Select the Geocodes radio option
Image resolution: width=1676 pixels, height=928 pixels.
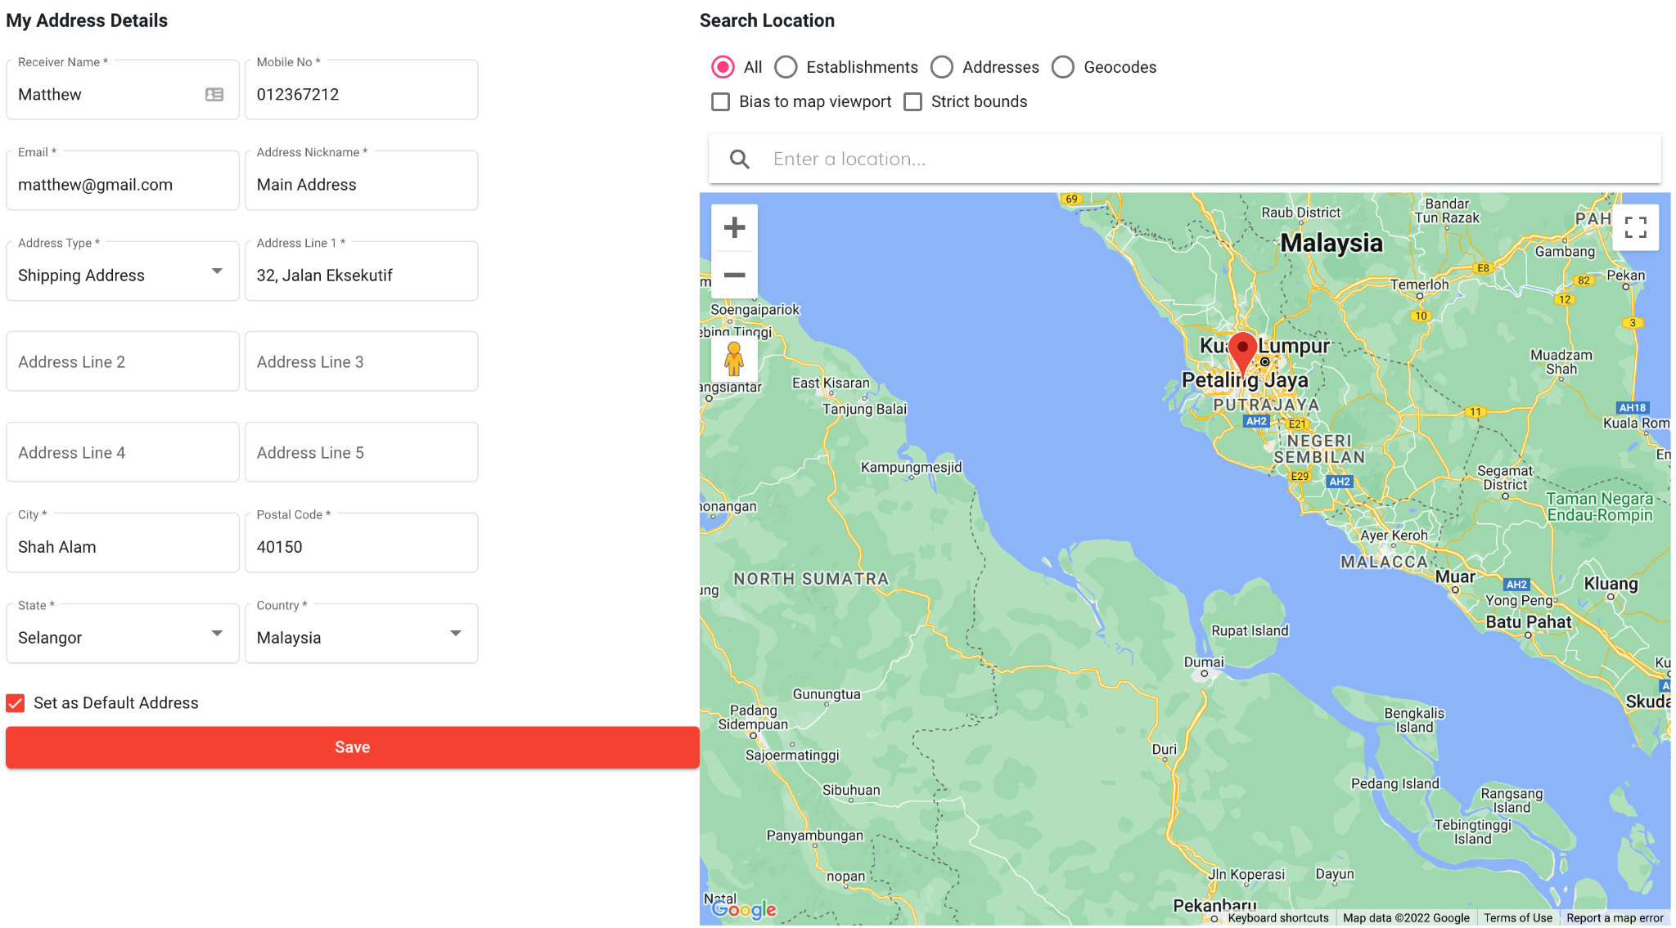[x=1063, y=67]
